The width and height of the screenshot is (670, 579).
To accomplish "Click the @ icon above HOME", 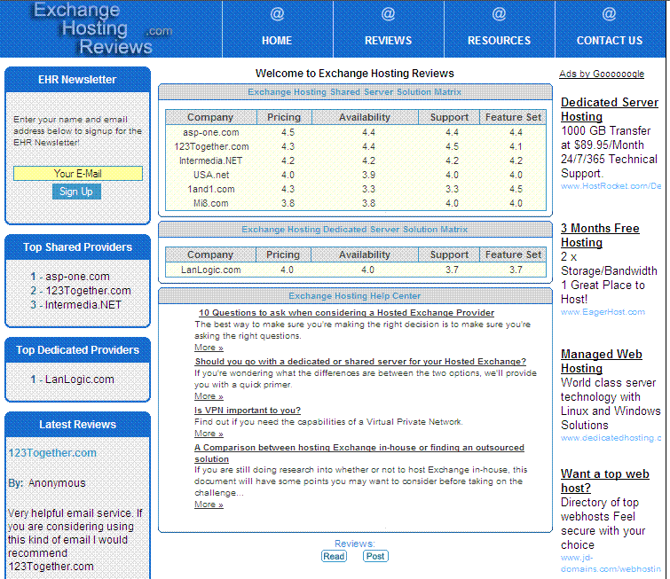I will 277,13.
